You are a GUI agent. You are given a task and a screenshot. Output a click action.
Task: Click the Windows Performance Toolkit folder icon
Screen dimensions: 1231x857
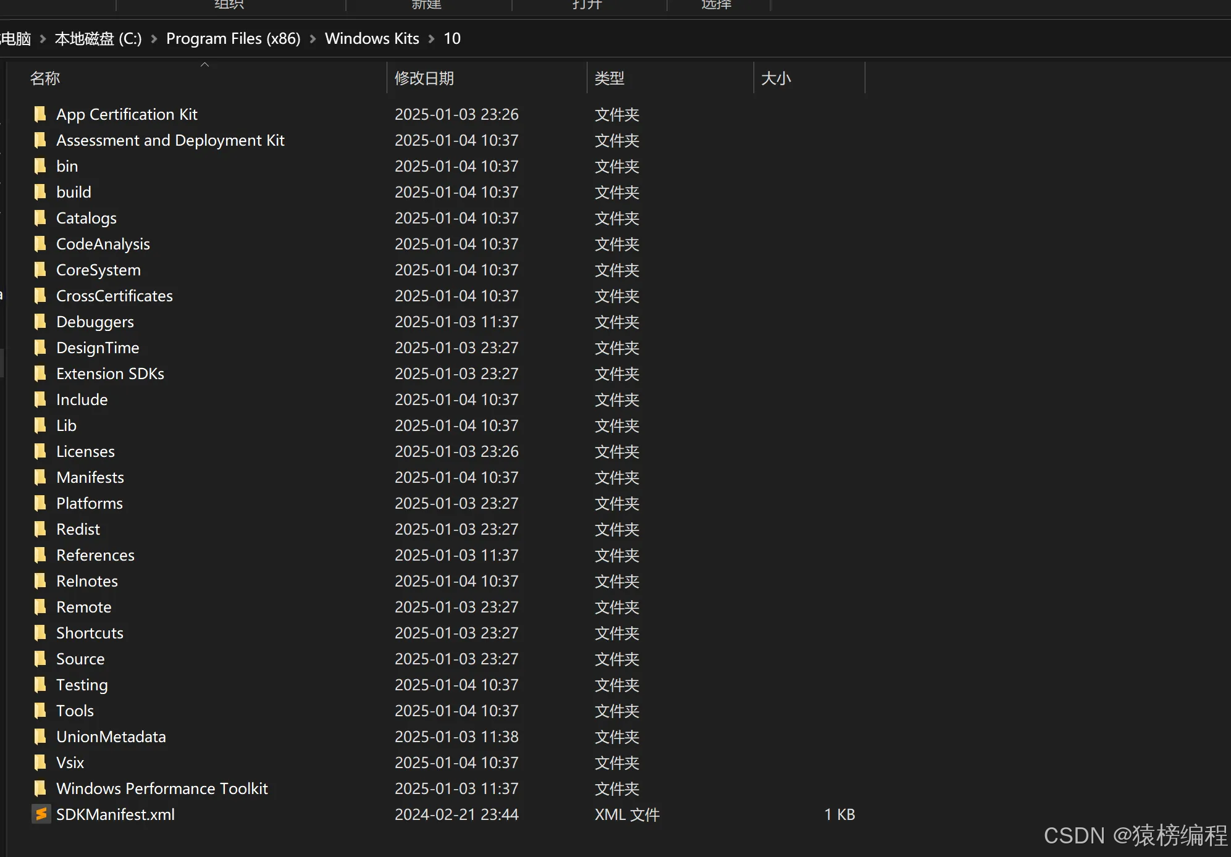(x=41, y=788)
